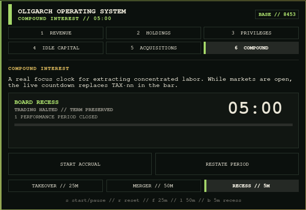Open the 1 Revenue tab

56,33
